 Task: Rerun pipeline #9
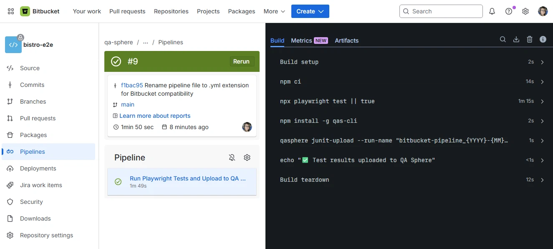(242, 61)
